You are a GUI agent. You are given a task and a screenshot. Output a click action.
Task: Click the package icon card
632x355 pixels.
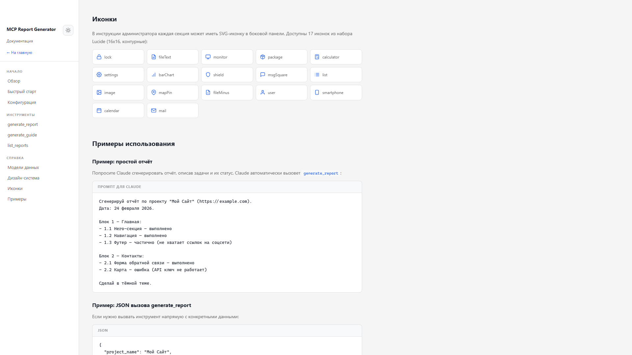tap(281, 57)
